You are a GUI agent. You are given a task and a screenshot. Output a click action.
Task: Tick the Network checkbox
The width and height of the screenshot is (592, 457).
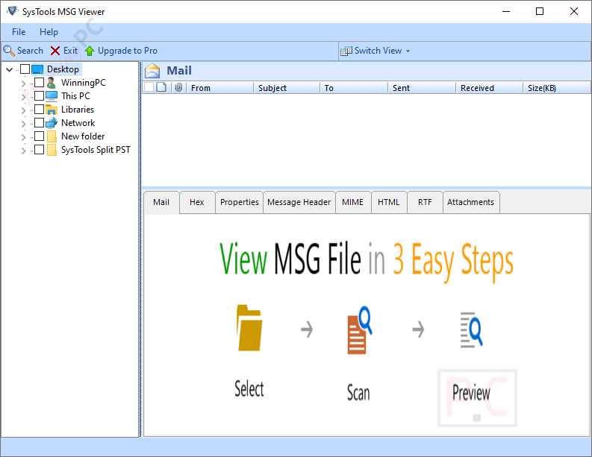(40, 123)
